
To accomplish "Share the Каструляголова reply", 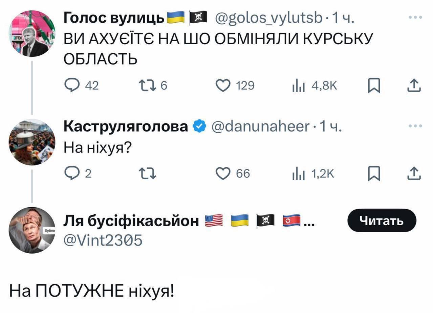I will click(415, 174).
